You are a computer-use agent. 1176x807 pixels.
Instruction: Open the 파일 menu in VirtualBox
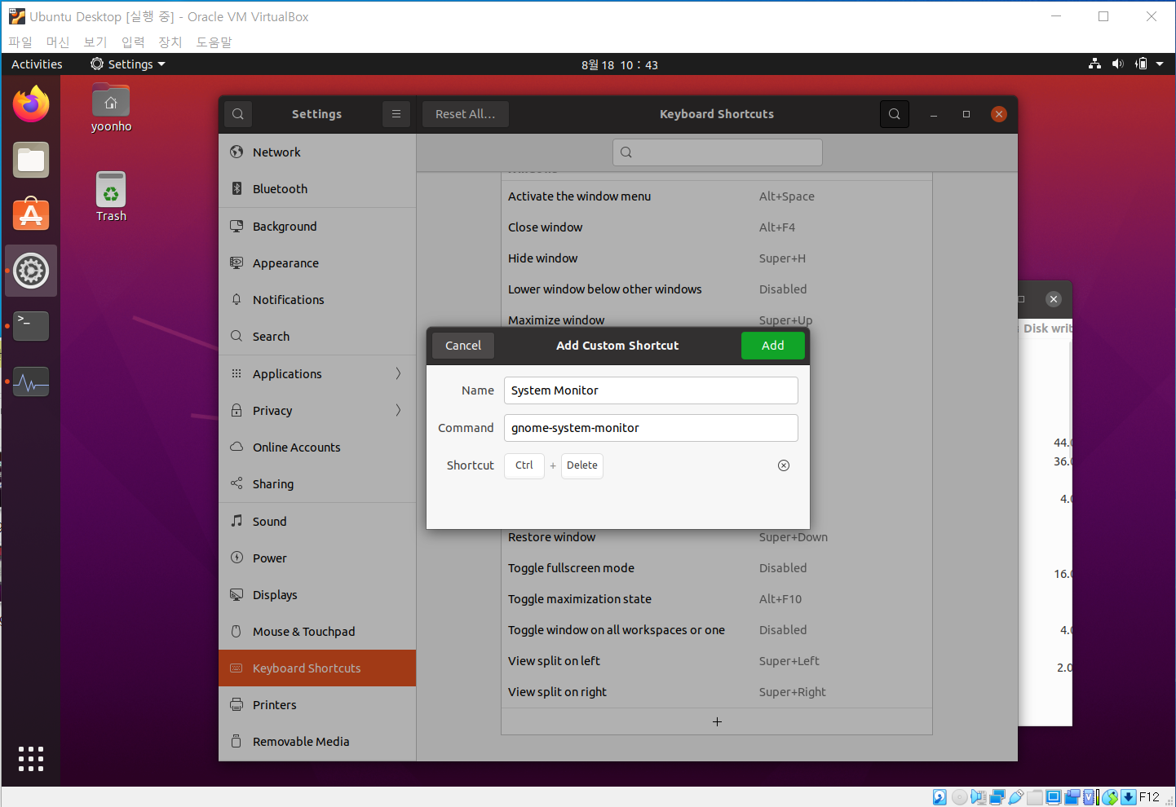20,42
